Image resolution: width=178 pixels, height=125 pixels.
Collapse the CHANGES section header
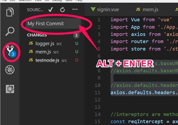pos(37,35)
